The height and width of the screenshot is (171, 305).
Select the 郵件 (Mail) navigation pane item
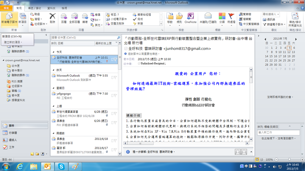pos(25,126)
